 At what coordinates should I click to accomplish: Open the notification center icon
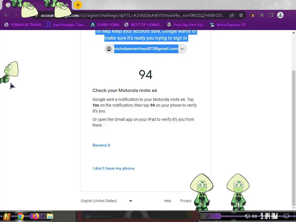pyautogui.click(x=286, y=216)
